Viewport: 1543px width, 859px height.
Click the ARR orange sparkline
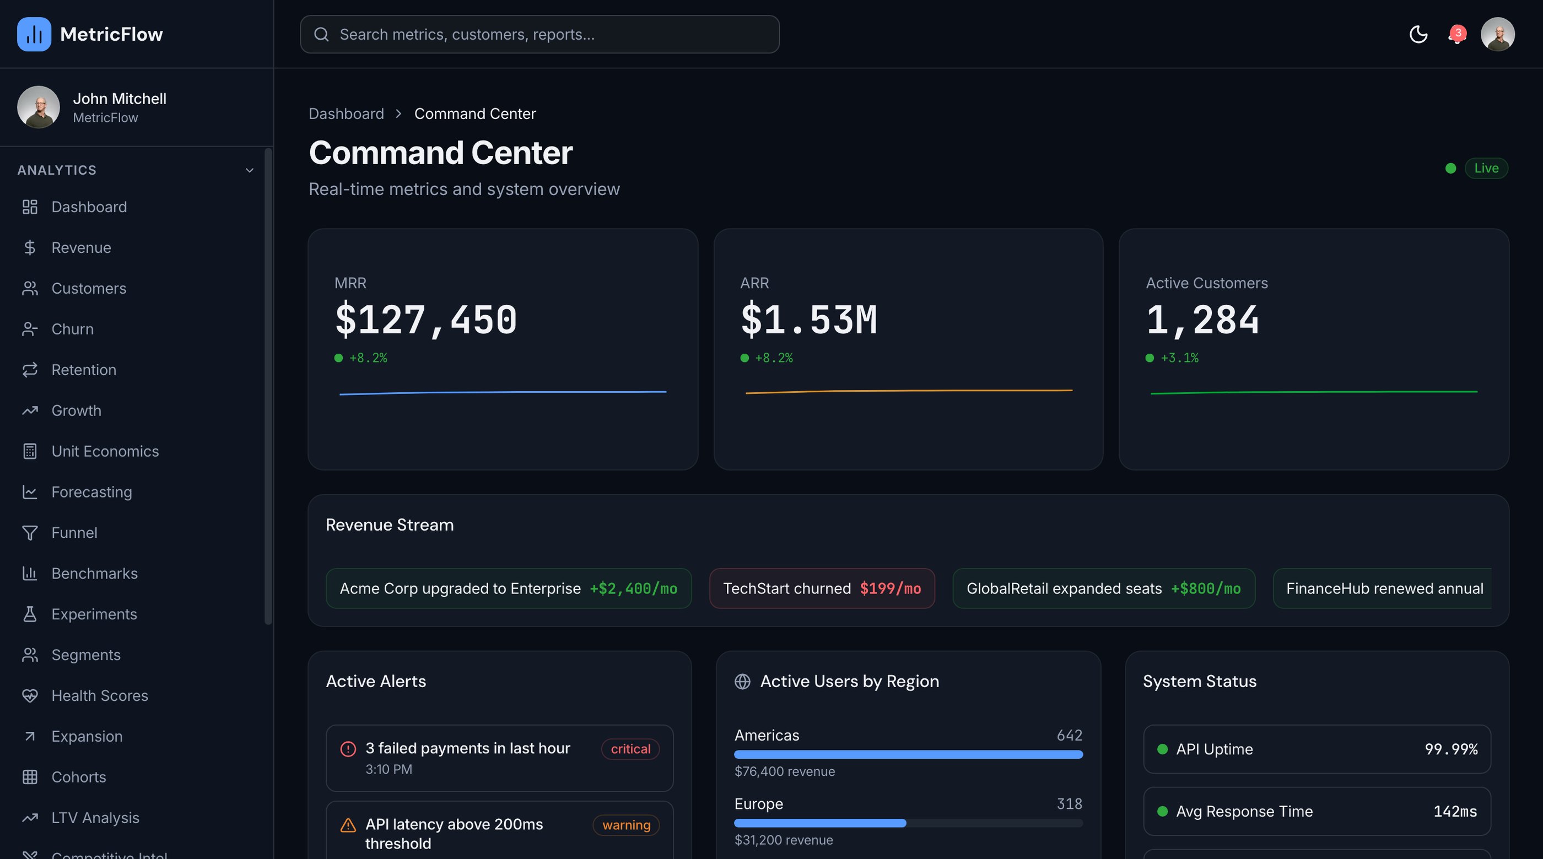point(909,392)
